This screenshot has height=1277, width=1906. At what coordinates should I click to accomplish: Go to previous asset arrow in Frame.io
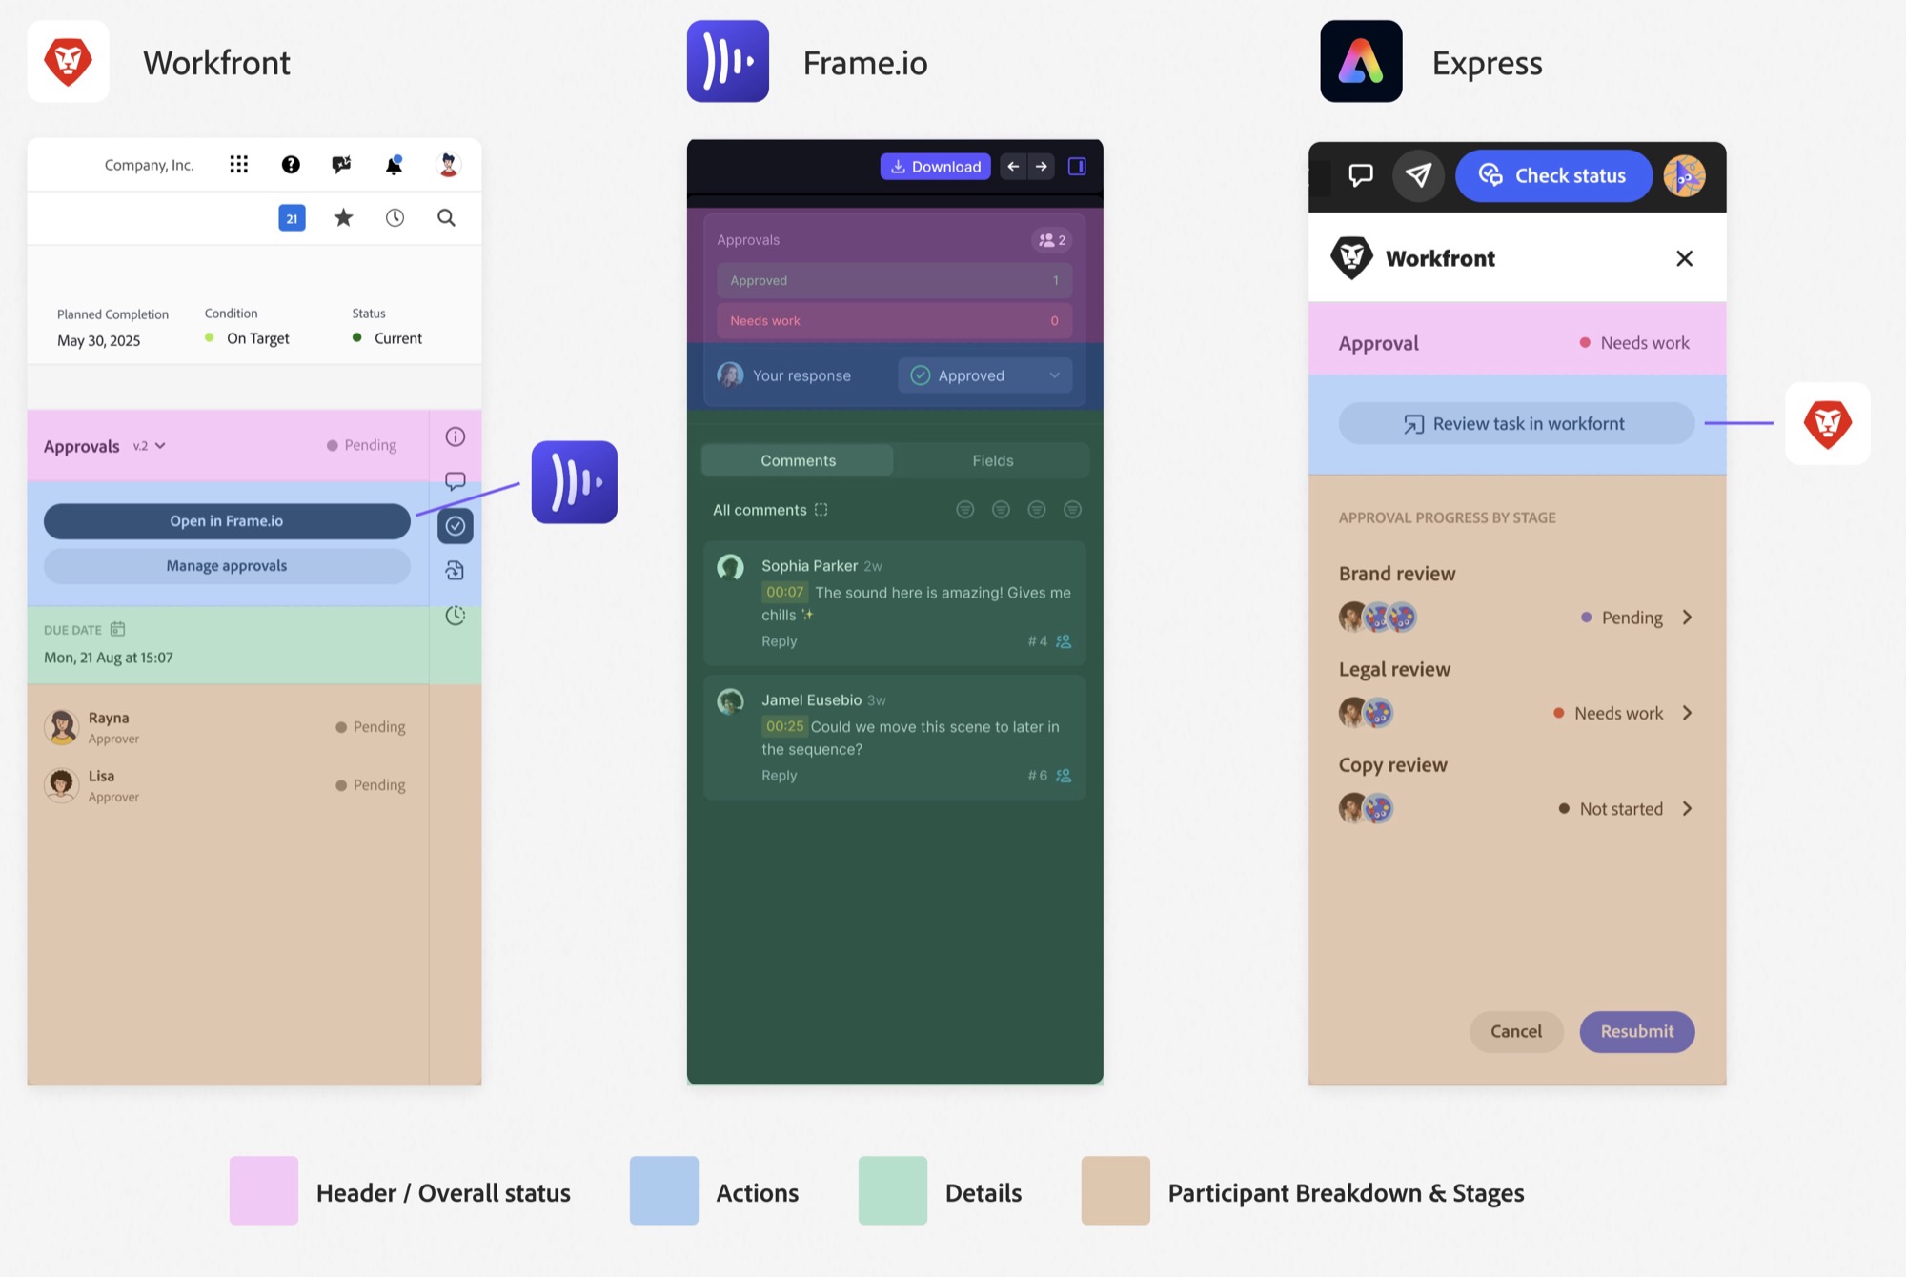pyautogui.click(x=1013, y=167)
